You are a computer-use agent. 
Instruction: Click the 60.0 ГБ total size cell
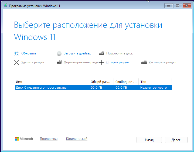tap(96, 88)
